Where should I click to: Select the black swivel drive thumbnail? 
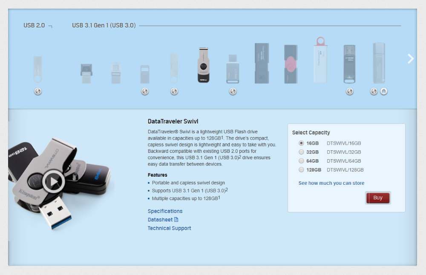click(204, 65)
